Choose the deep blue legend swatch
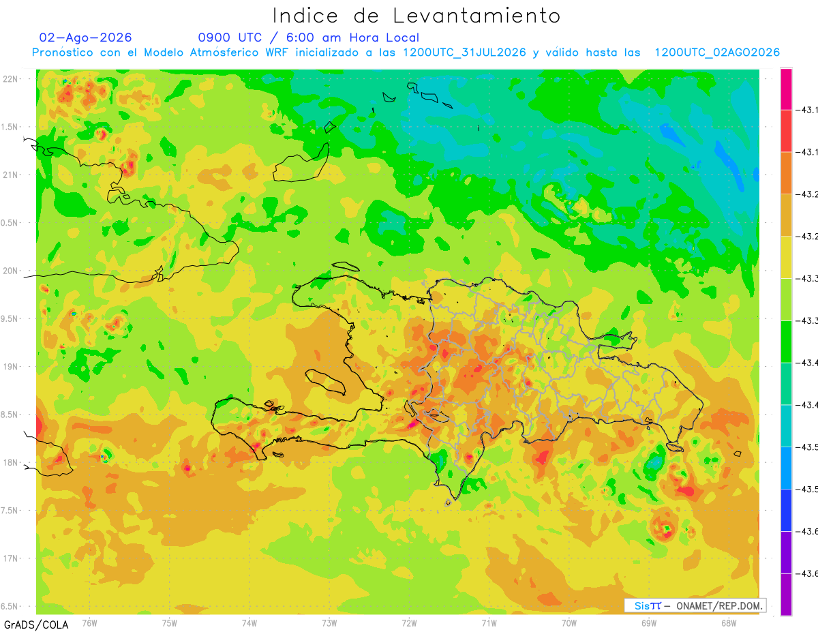 click(x=786, y=511)
